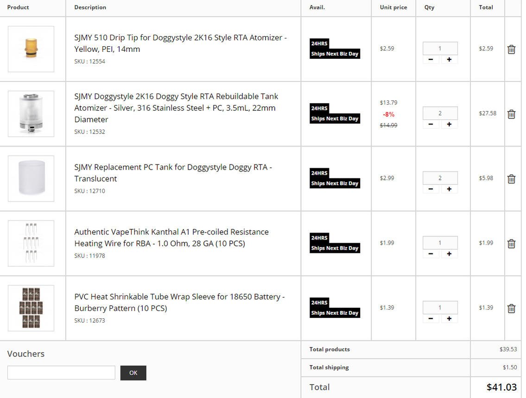Viewport: 526px width, 398px height.
Task: Decrease quantity of Doggystyle 2K16 RTA Atomizer
Action: point(431,124)
